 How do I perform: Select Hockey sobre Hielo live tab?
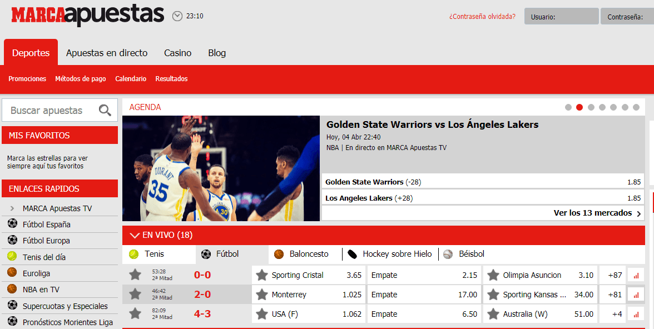[x=390, y=254]
